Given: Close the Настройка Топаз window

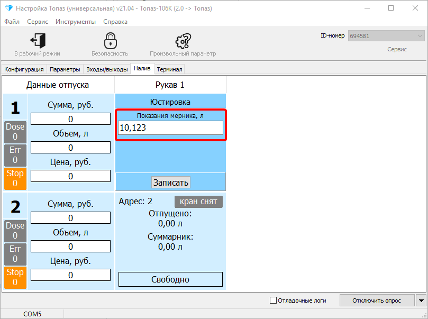Looking at the screenshot, I should (415, 8).
